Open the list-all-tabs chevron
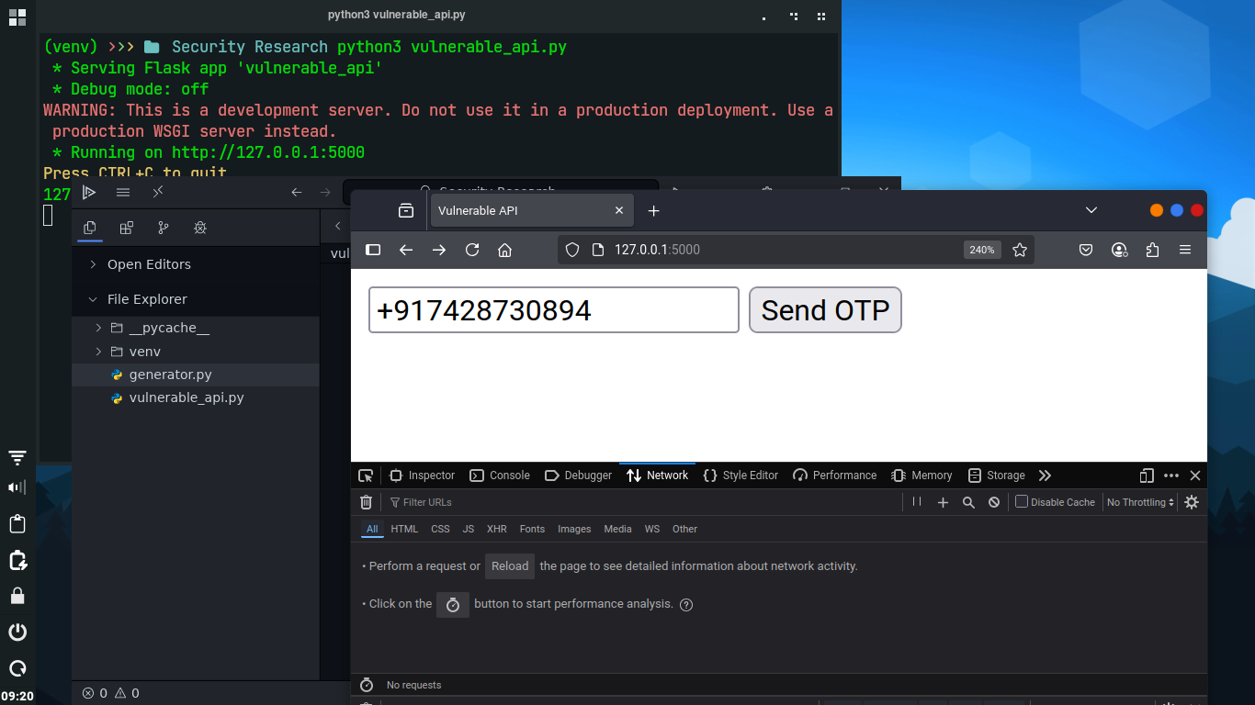The height and width of the screenshot is (705, 1255). pyautogui.click(x=1091, y=209)
